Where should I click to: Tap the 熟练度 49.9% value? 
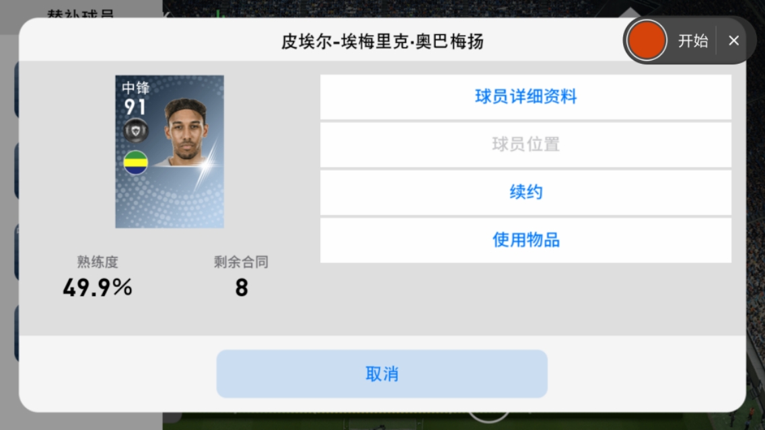98,288
